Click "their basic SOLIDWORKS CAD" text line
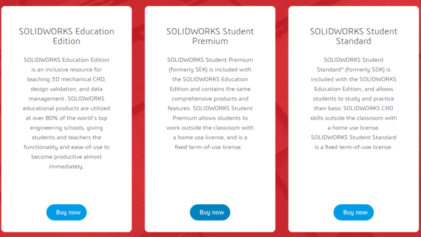This screenshot has height=237, width=421. tap(353, 108)
